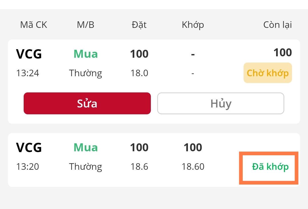Click the red Sửa button
This screenshot has width=308, height=209.
[x=87, y=104]
